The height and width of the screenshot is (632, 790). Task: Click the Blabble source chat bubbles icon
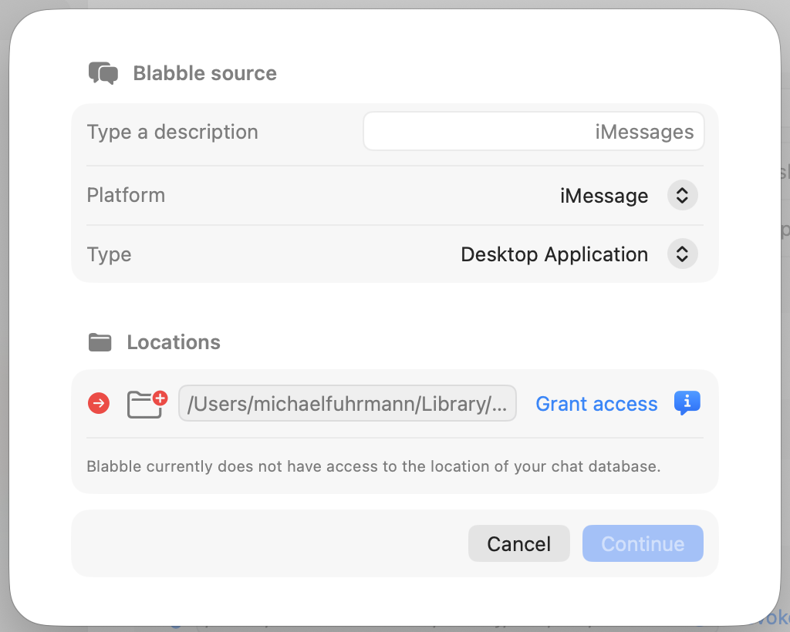[x=103, y=72]
